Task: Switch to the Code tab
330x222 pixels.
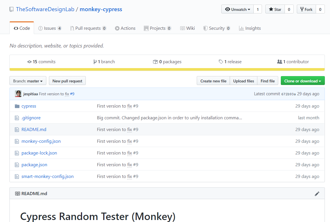Action: [22, 28]
